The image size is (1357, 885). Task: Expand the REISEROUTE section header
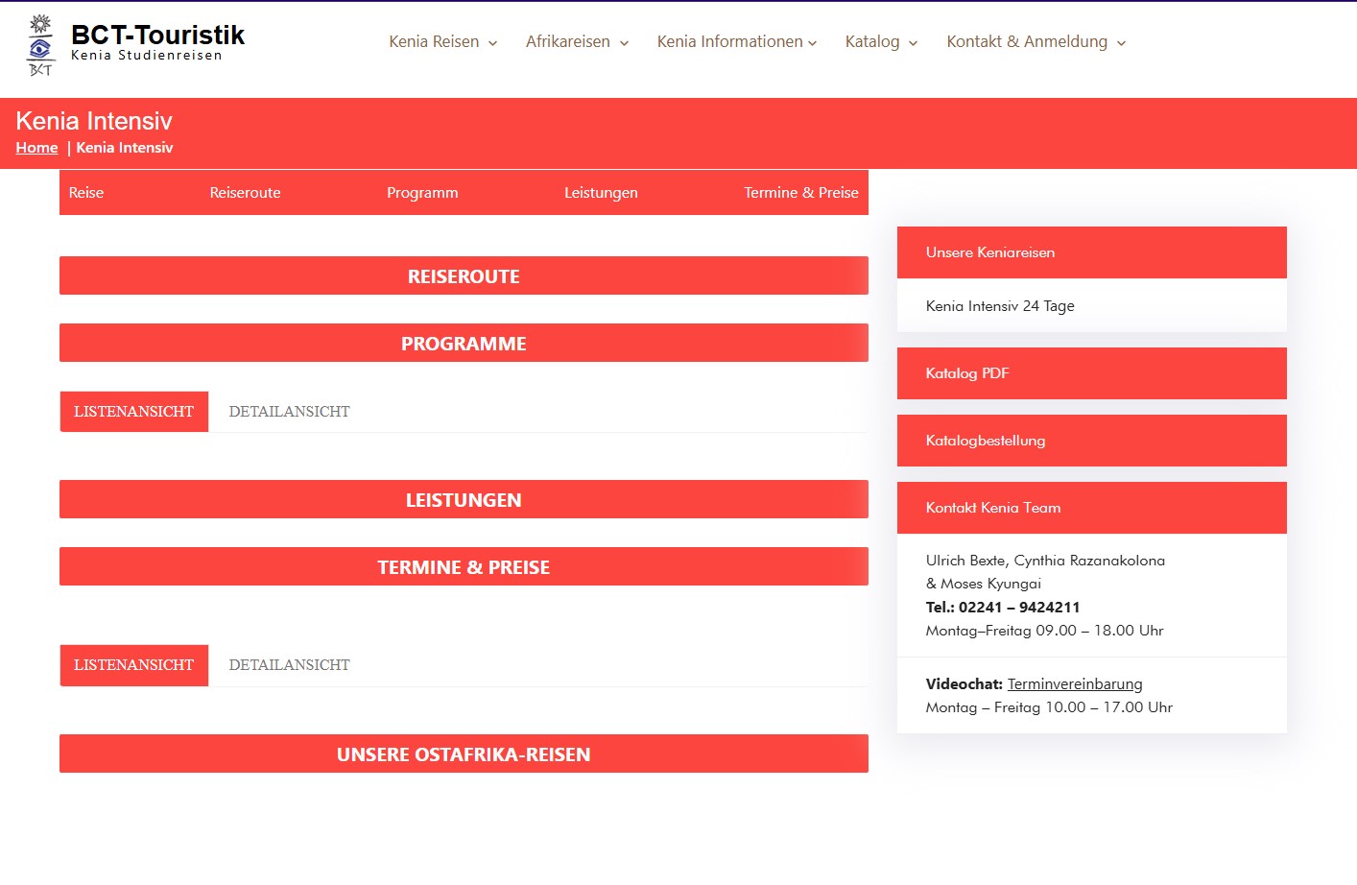(x=464, y=275)
